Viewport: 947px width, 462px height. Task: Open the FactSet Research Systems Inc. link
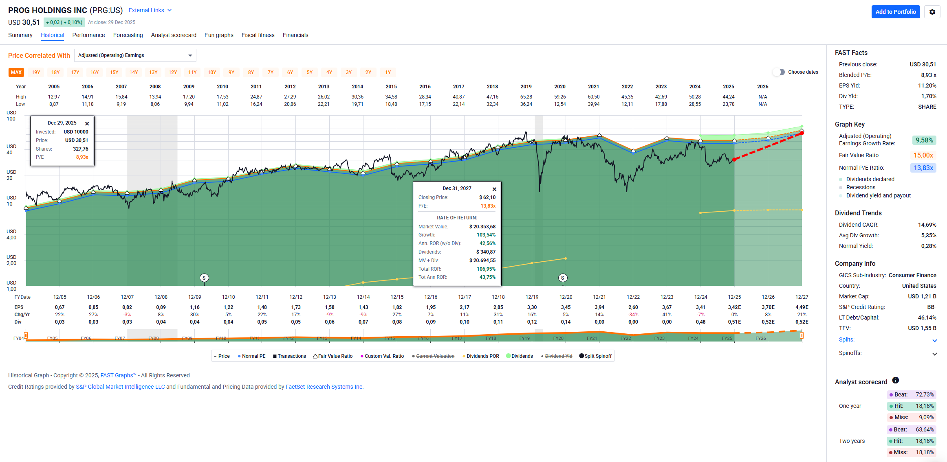[324, 387]
